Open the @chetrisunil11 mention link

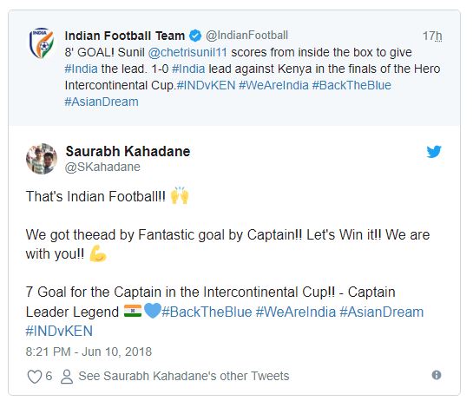coord(187,52)
